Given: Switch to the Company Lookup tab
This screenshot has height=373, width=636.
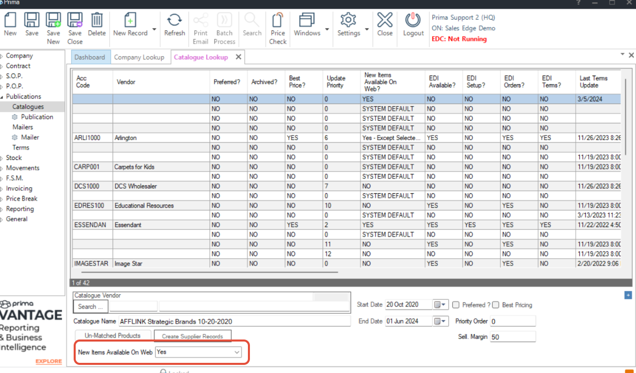Looking at the screenshot, I should pos(139,57).
